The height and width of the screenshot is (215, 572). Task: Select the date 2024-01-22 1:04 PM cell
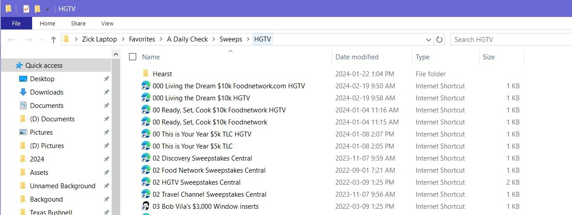click(x=365, y=74)
